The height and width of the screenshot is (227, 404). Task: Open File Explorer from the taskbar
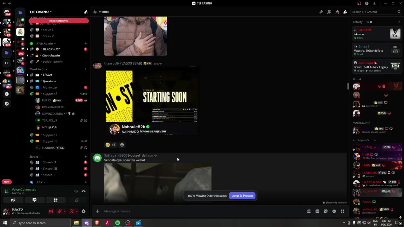pos(76,223)
